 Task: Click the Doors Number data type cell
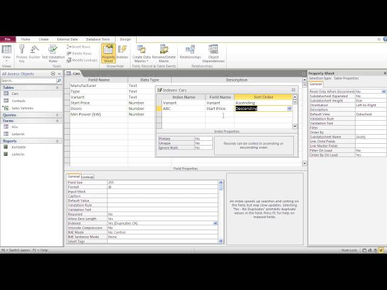click(149, 109)
